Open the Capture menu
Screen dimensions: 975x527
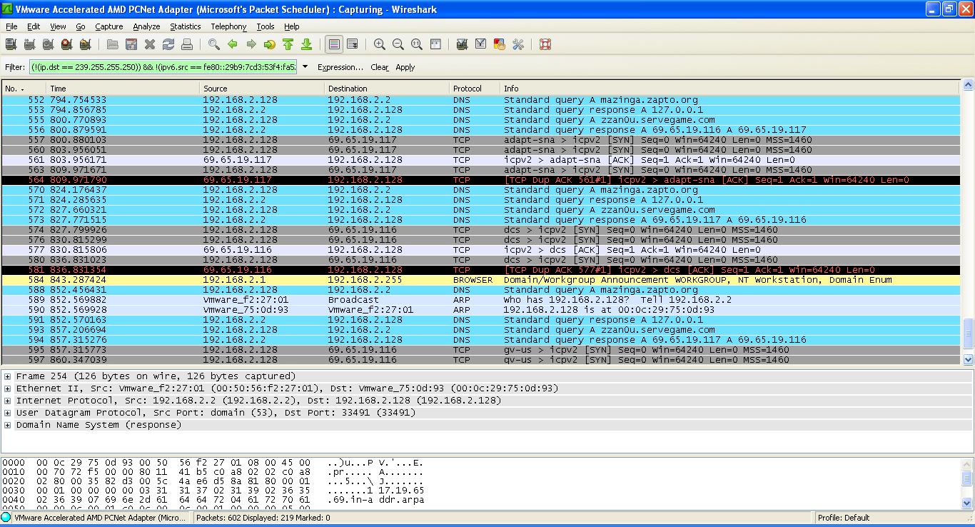(109, 26)
